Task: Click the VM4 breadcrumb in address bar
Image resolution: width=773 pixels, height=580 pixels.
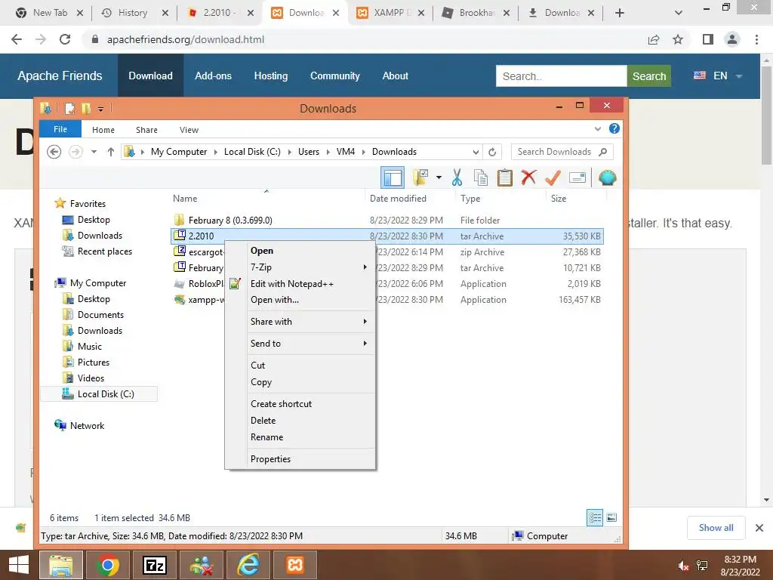Action: [346, 152]
